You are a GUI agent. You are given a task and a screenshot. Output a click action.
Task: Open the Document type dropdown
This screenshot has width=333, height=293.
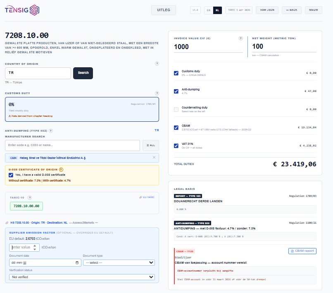click(x=118, y=262)
